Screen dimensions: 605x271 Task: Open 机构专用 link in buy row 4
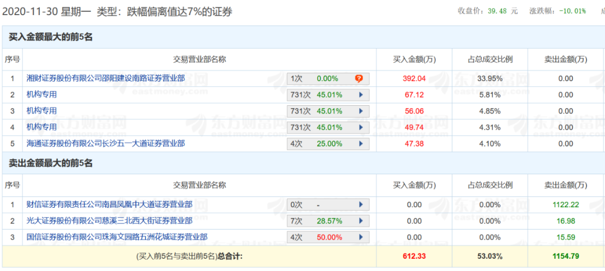click(x=42, y=128)
